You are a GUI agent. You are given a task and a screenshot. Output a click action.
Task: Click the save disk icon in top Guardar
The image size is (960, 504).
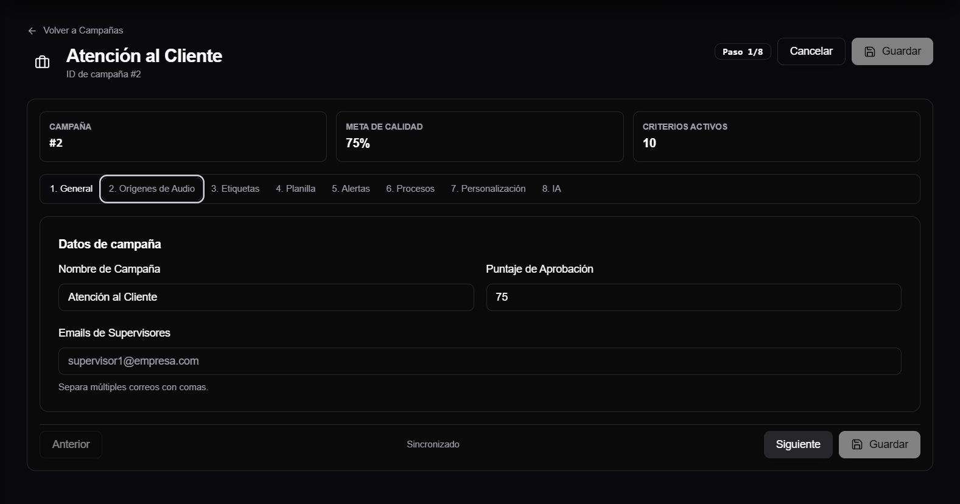[870, 52]
